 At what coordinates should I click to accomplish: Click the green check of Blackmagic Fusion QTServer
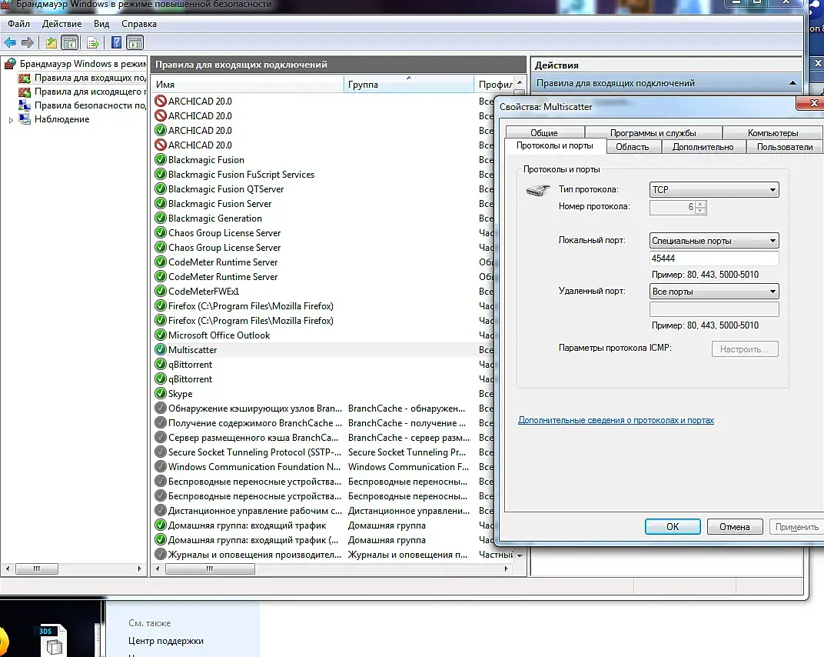(161, 188)
